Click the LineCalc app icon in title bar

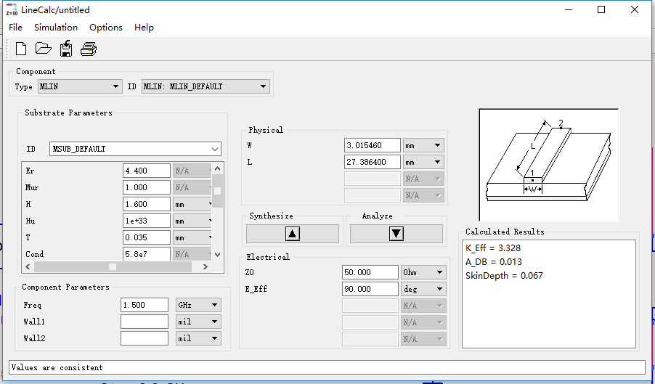click(11, 9)
